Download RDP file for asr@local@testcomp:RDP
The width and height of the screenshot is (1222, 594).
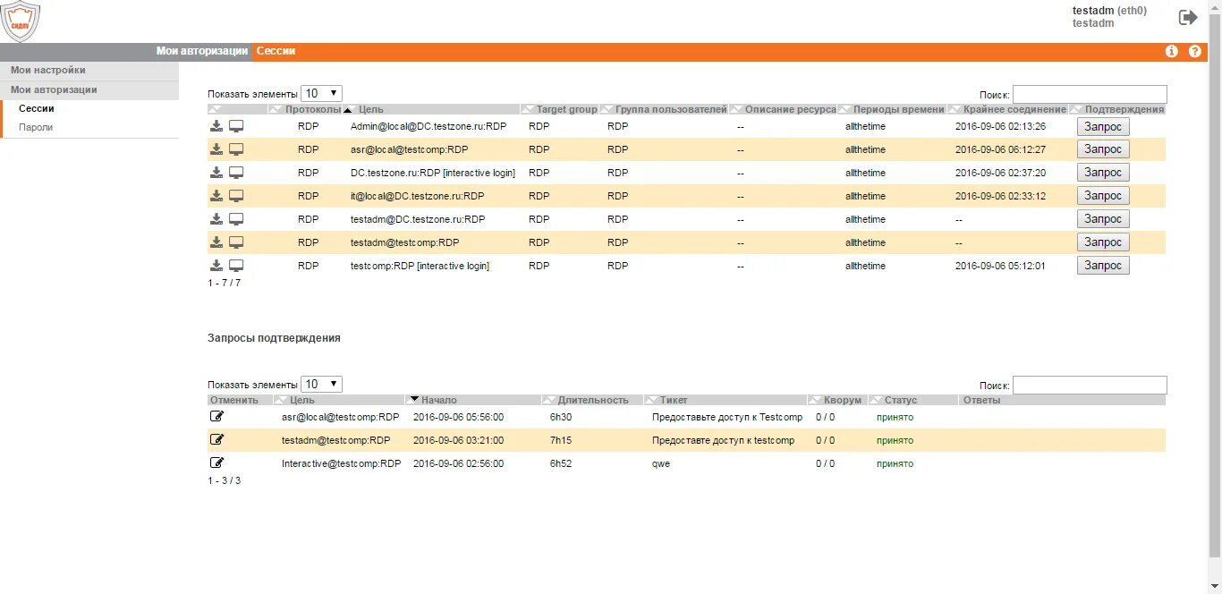tap(216, 149)
